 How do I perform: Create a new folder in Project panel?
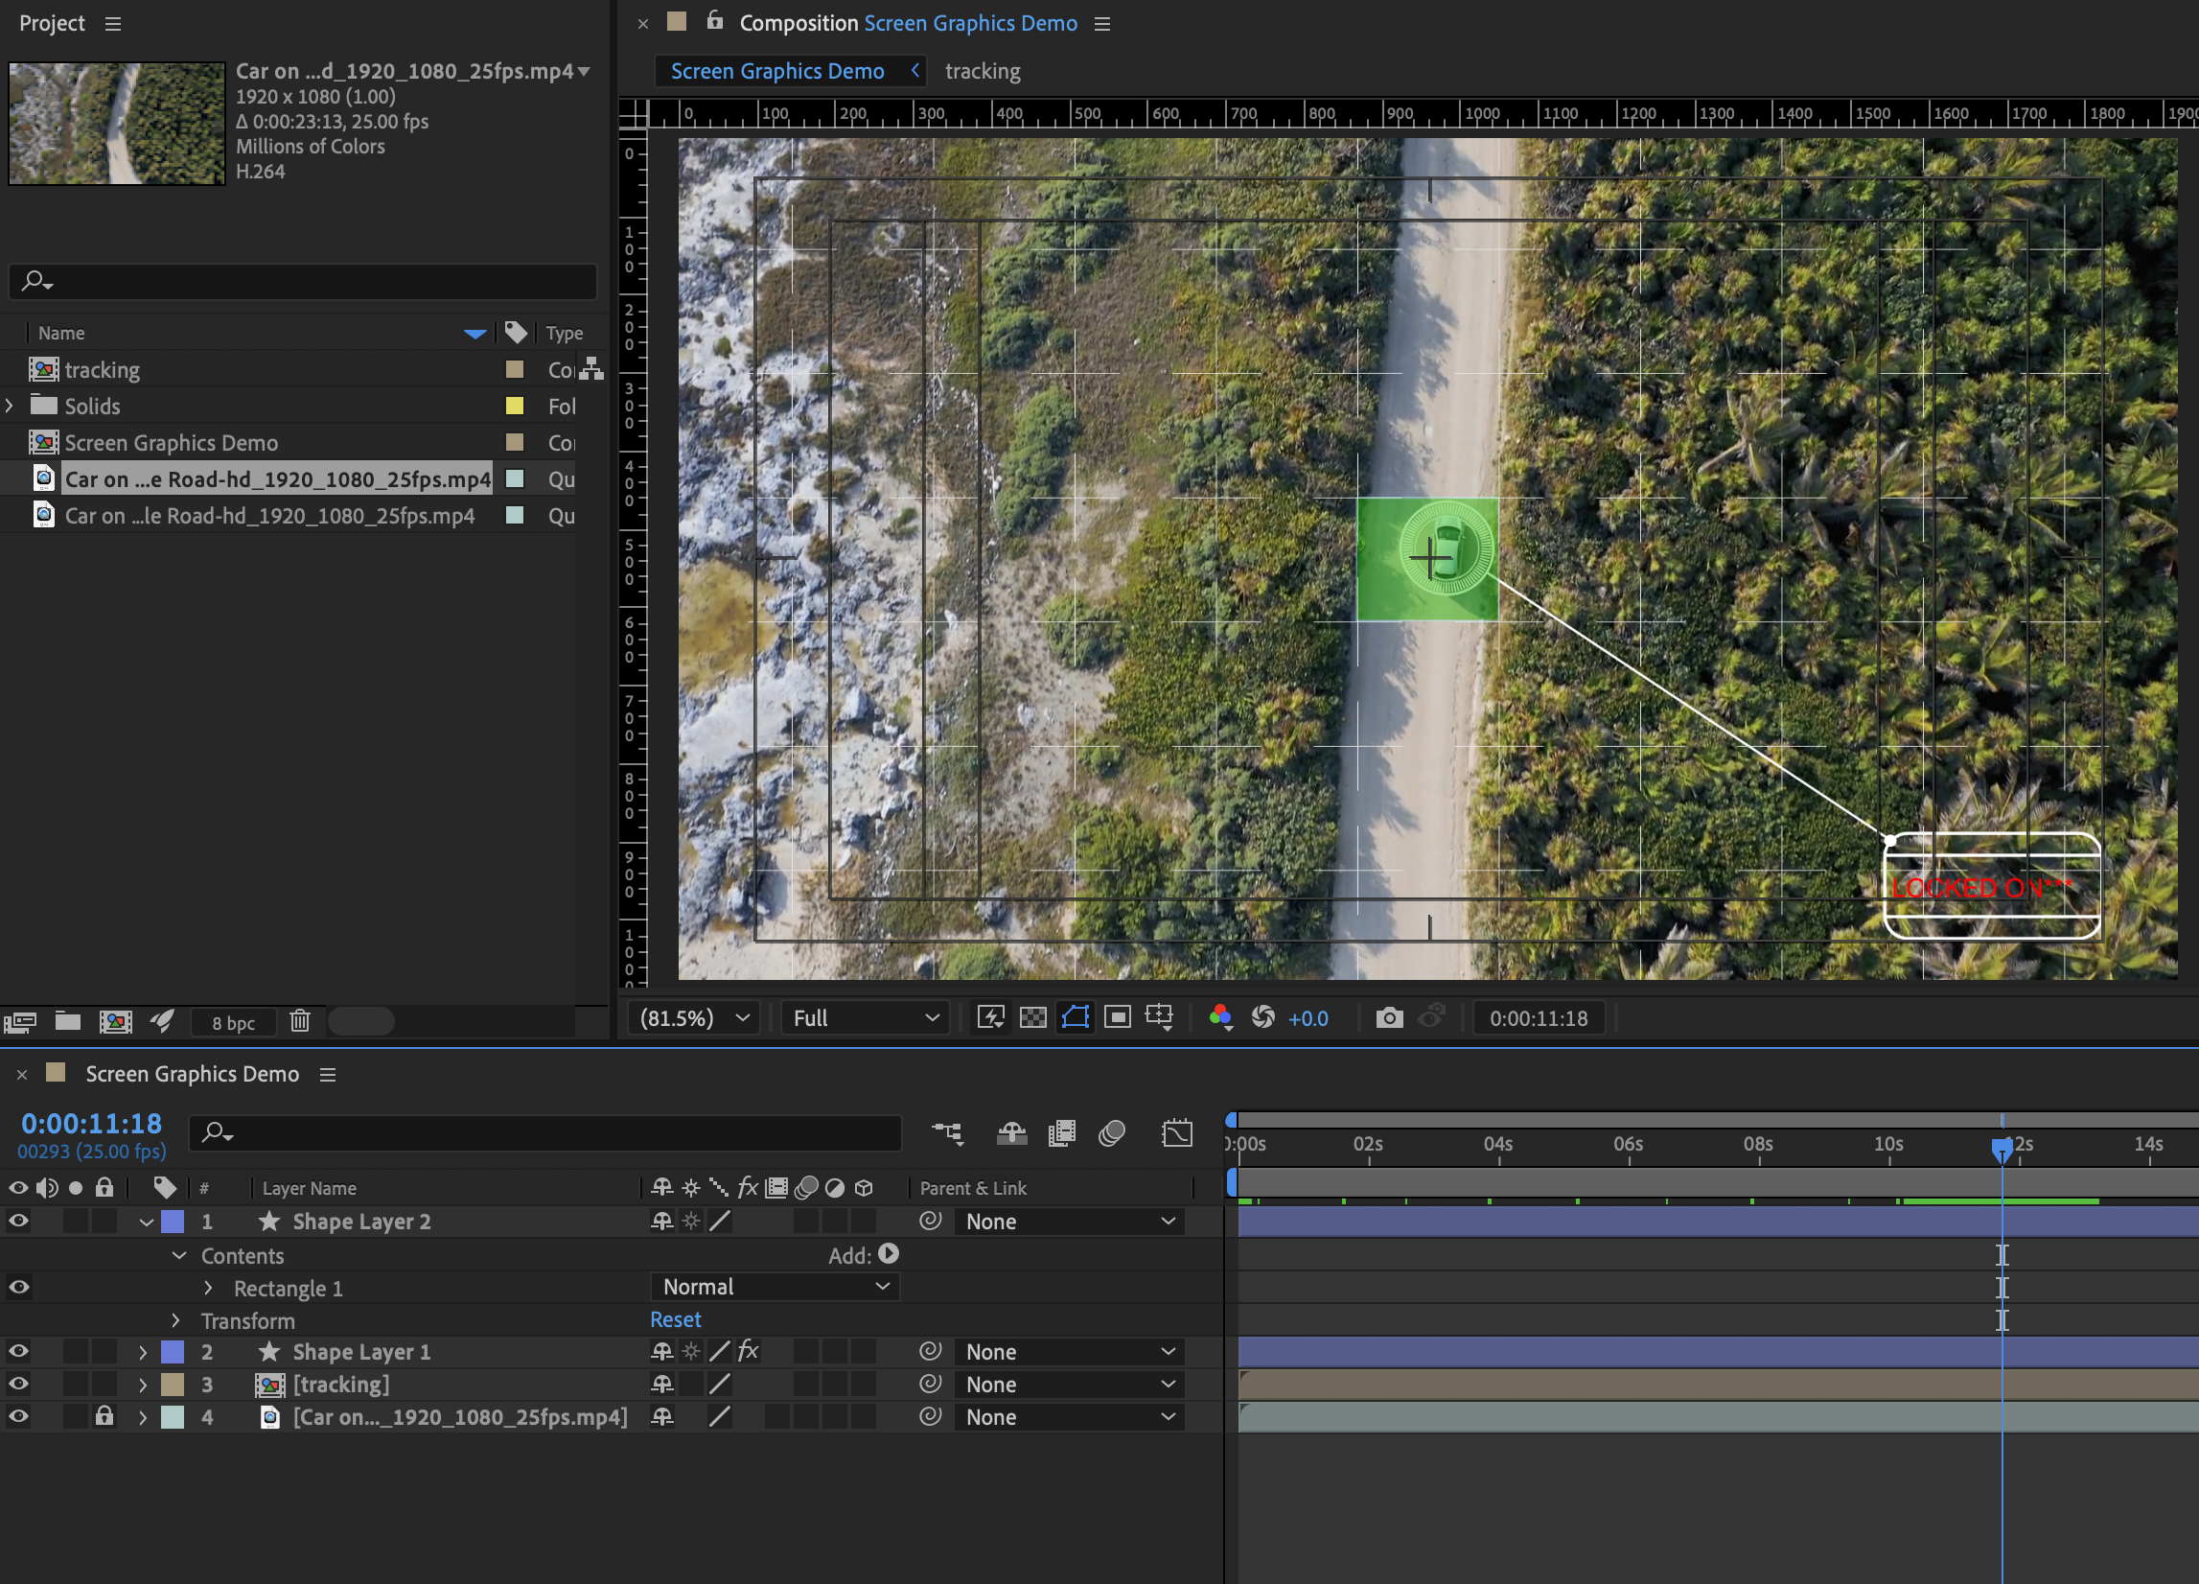click(x=67, y=1021)
